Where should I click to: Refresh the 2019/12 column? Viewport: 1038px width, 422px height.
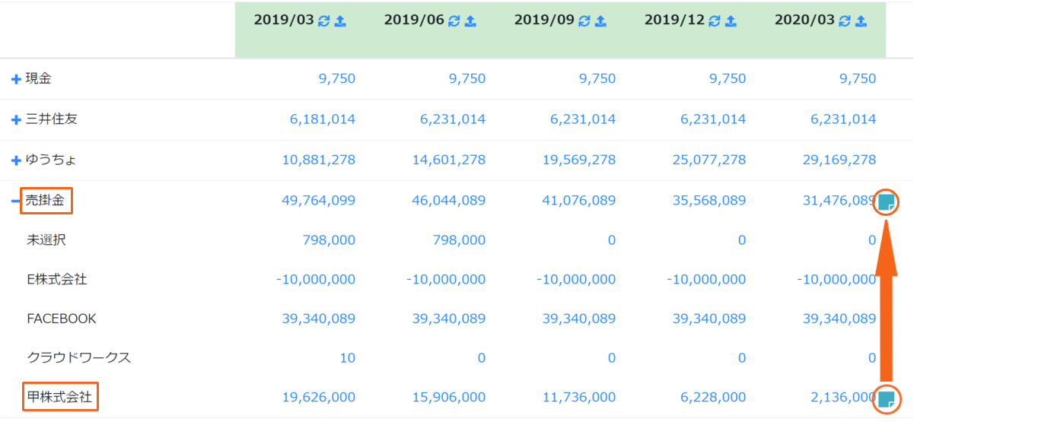(715, 21)
